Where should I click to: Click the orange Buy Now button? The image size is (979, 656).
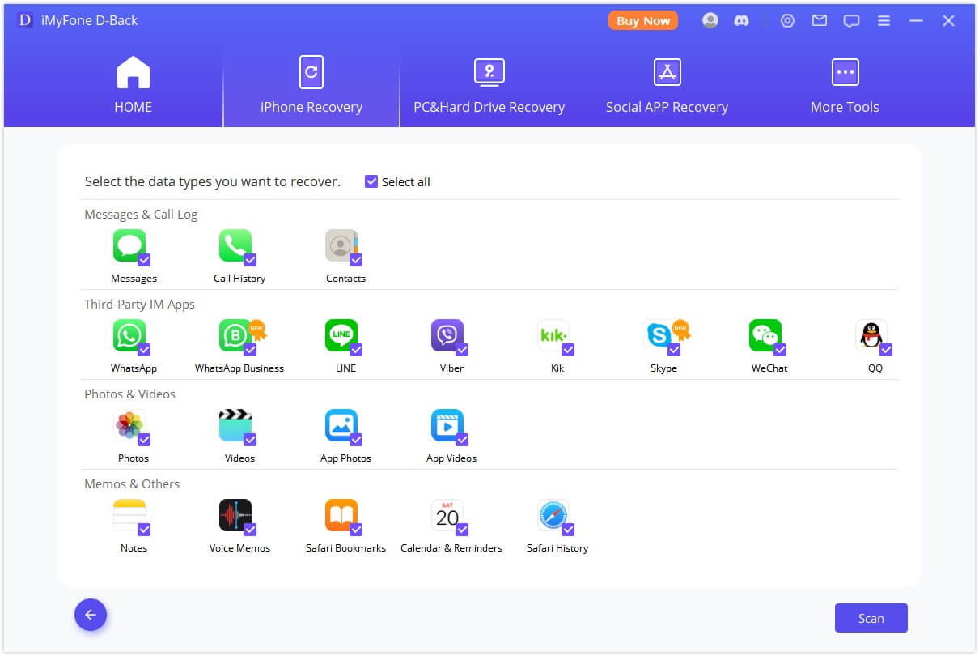point(643,21)
